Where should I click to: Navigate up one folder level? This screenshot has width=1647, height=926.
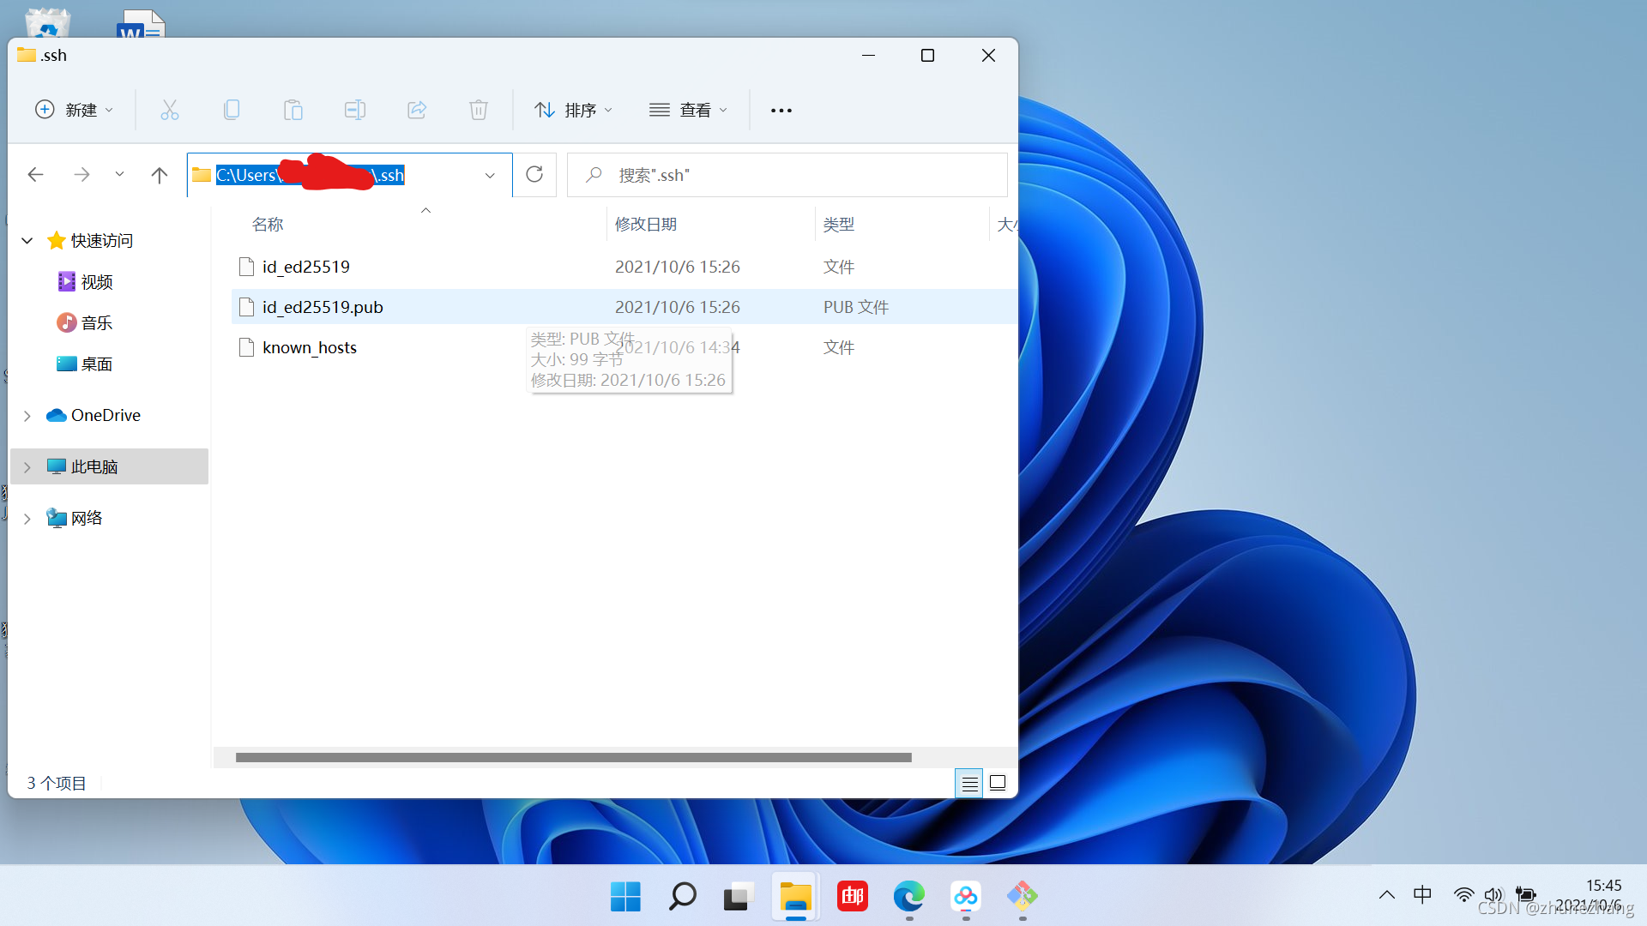tap(159, 174)
